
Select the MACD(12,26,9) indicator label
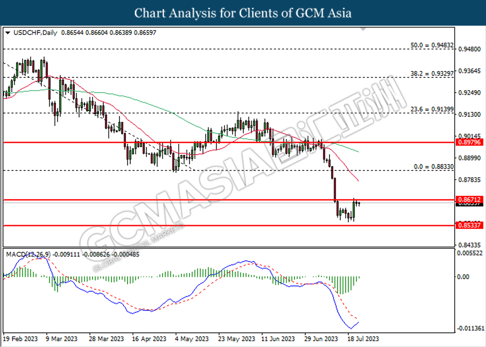click(x=28, y=254)
